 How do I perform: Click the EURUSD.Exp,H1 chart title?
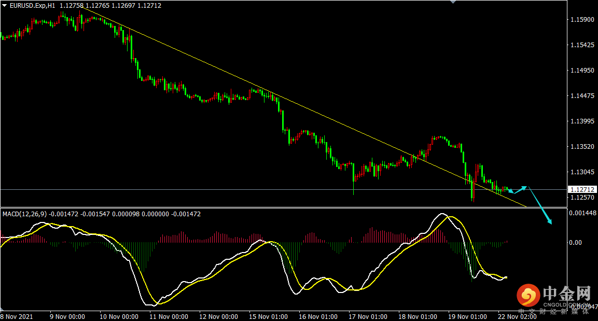(x=33, y=6)
